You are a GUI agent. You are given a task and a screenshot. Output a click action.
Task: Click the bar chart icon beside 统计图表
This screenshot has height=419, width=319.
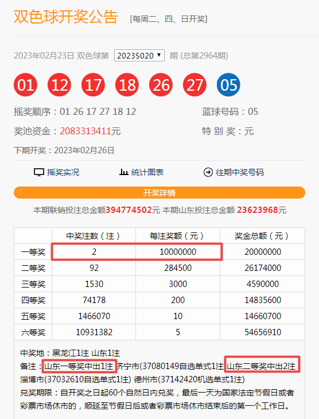123,172
